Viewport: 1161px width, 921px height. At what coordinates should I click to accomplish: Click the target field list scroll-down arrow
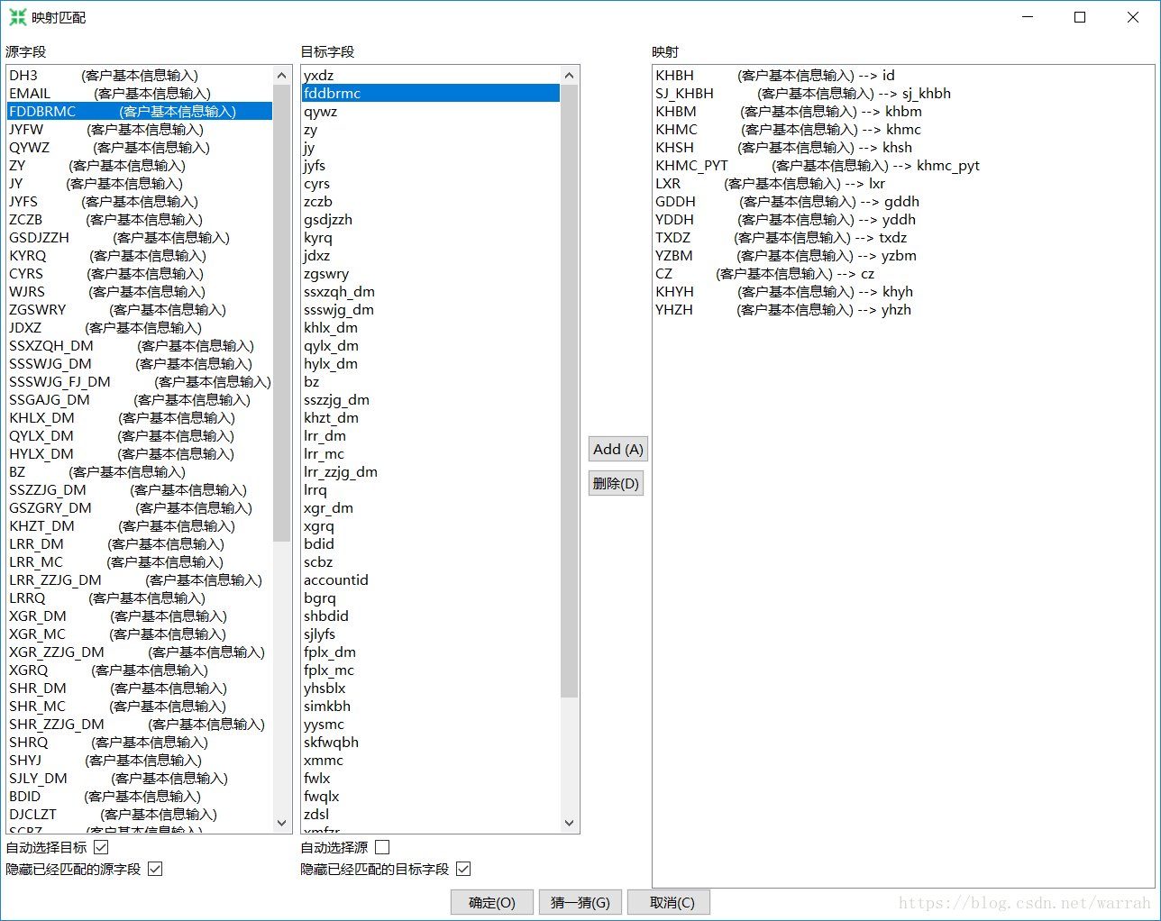(x=569, y=822)
